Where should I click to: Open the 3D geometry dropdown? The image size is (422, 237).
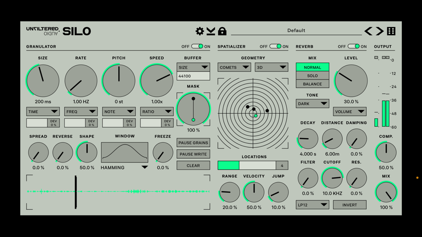[x=271, y=67]
